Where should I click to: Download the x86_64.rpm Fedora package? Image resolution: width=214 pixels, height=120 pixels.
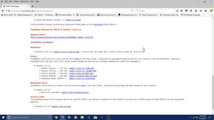(x=83, y=76)
